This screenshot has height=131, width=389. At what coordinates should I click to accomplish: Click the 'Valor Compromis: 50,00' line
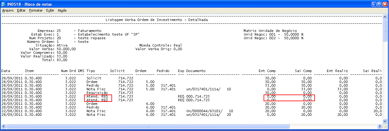pyautogui.click(x=44, y=53)
